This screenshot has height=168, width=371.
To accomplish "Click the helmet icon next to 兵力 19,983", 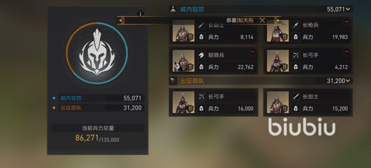I will coord(296,37).
